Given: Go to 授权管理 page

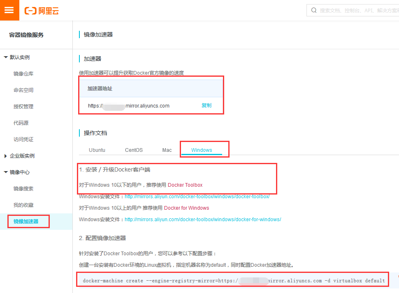Looking at the screenshot, I should click(x=23, y=107).
